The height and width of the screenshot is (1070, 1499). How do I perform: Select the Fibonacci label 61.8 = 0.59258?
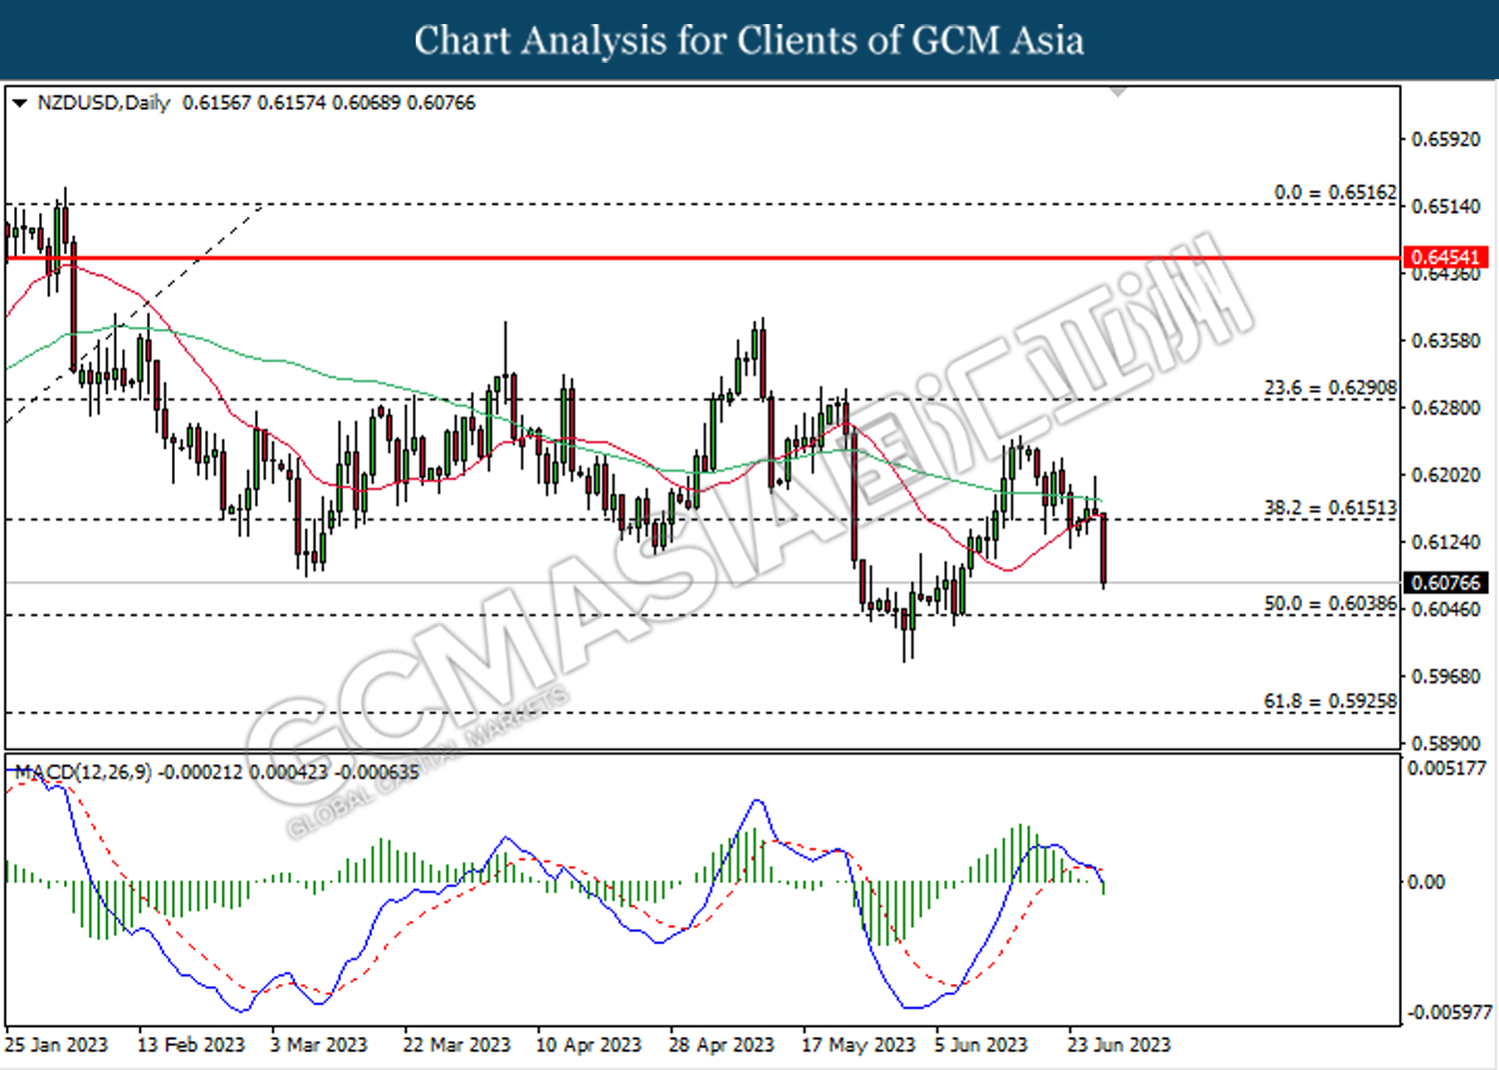(1330, 701)
